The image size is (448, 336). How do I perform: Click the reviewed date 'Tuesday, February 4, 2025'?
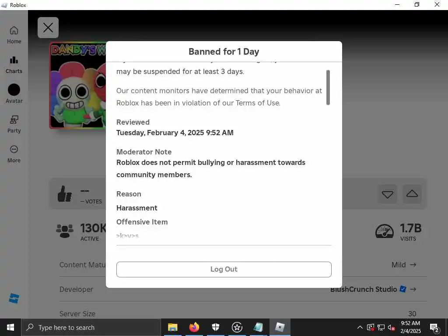coord(160,133)
